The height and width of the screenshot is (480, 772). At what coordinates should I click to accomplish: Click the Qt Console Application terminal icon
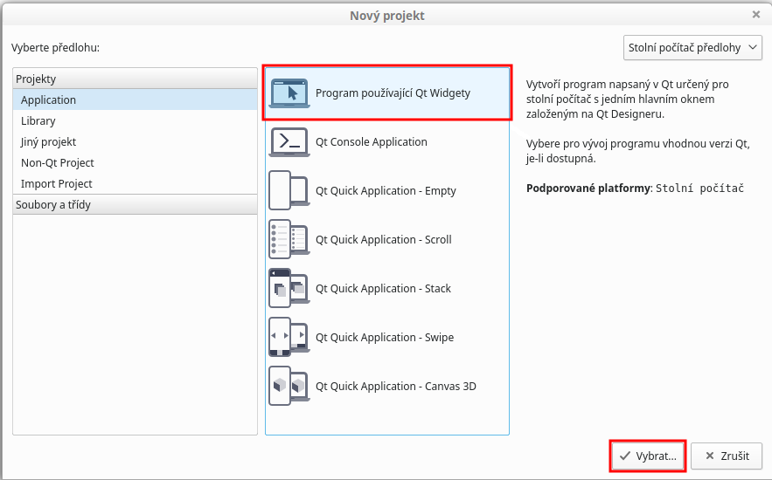pos(289,141)
